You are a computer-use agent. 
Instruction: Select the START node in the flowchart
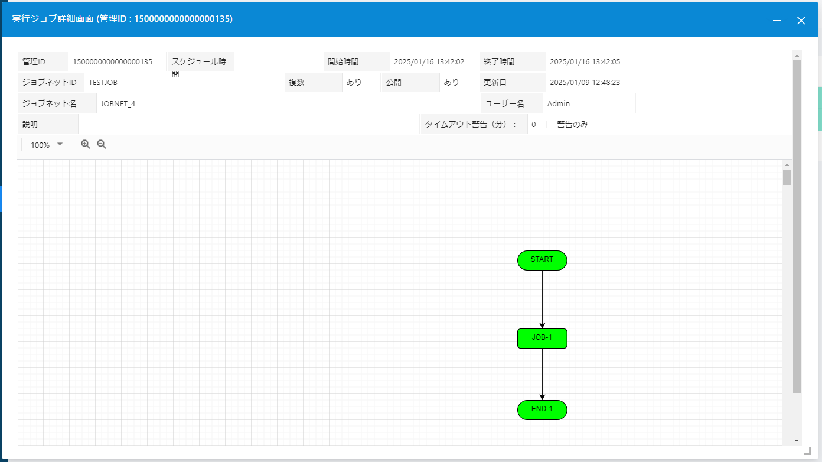[542, 260]
